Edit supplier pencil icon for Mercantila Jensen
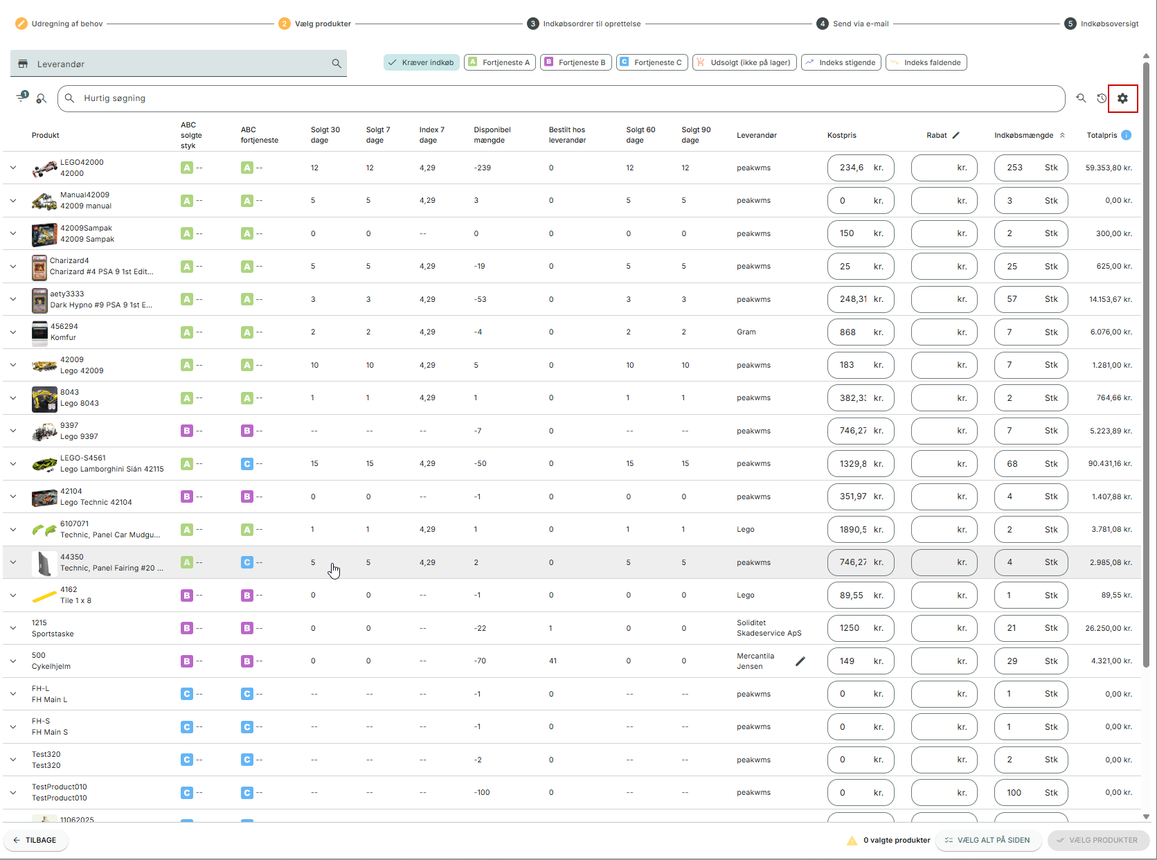Viewport: 1157px width, 860px height. 800,661
